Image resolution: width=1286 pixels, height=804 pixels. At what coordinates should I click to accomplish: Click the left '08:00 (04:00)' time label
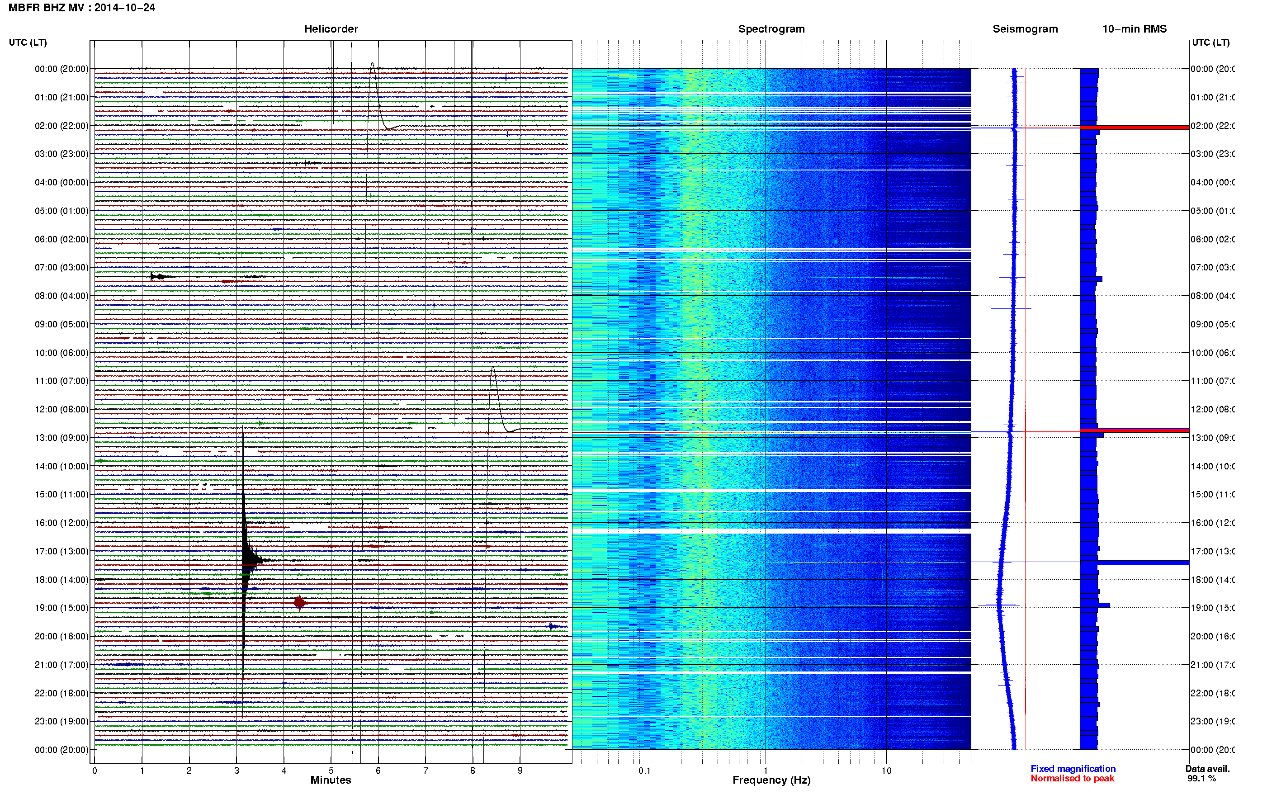61,296
